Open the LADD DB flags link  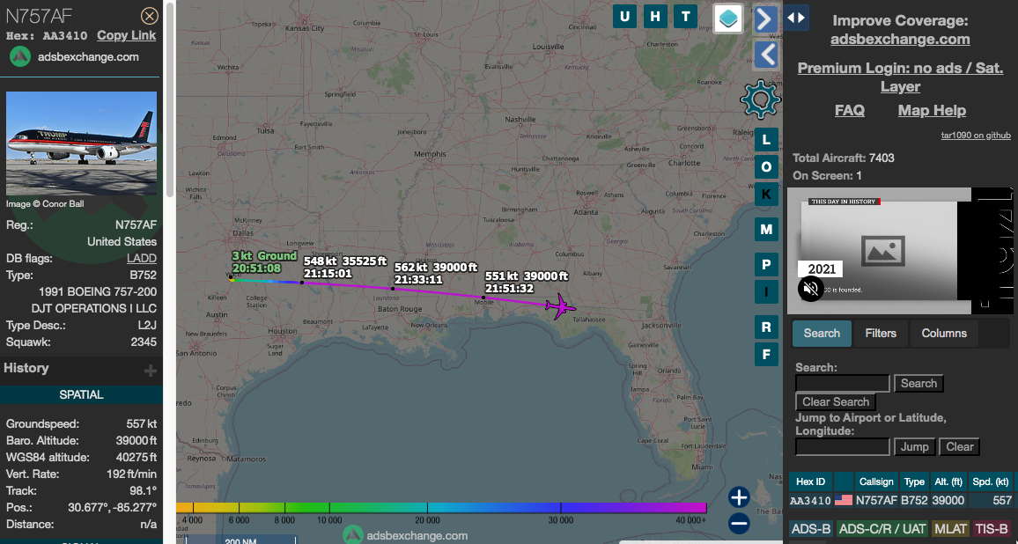142,259
